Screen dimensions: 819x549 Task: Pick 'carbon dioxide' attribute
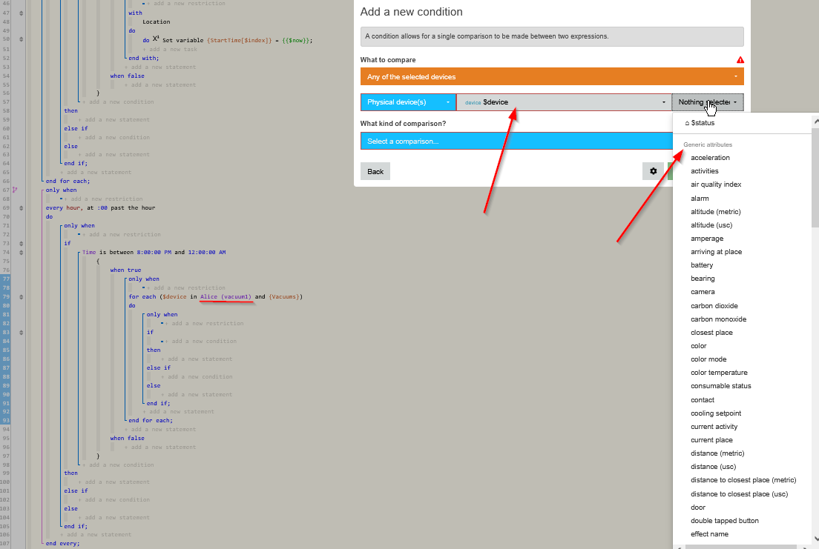pos(714,306)
